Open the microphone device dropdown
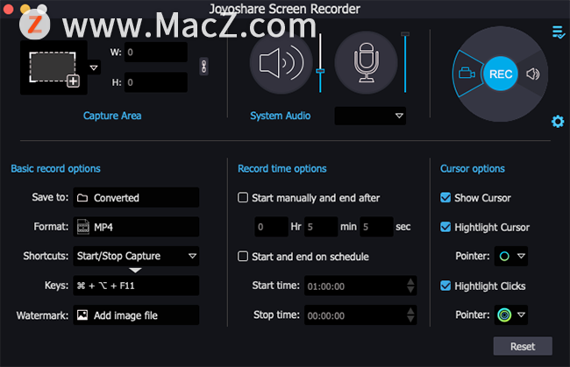Screen dimensions: 570x367 coord(370,116)
